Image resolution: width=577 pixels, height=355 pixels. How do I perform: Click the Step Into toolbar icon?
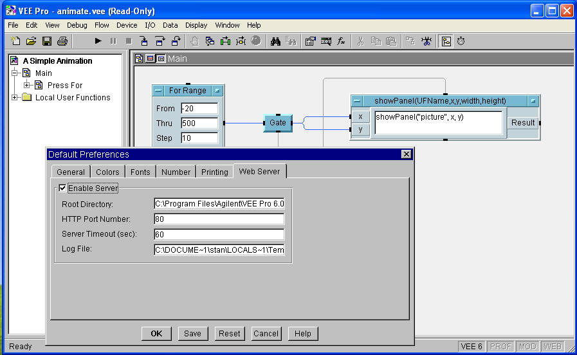pyautogui.click(x=144, y=41)
